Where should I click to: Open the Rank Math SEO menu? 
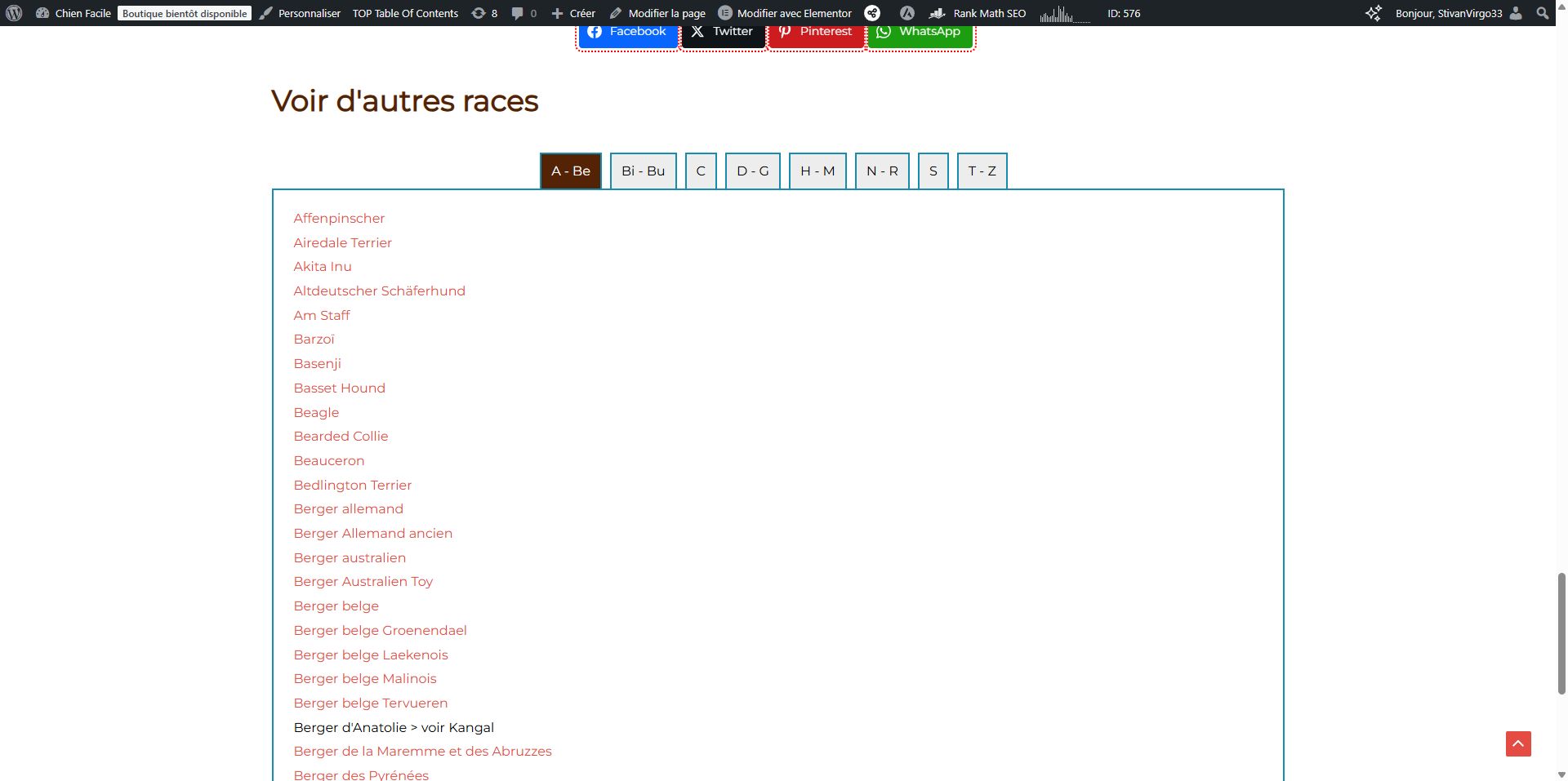(x=978, y=13)
